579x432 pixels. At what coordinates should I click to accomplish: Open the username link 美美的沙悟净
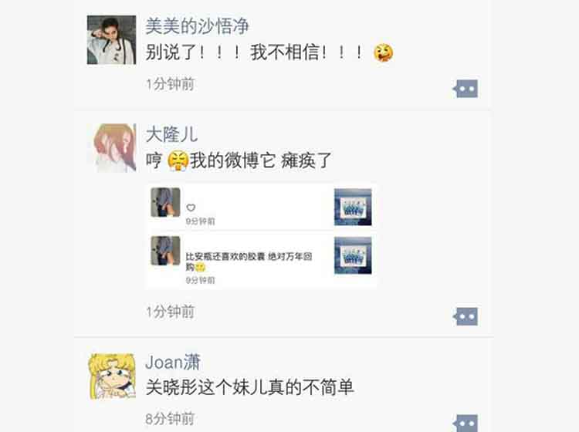[197, 26]
